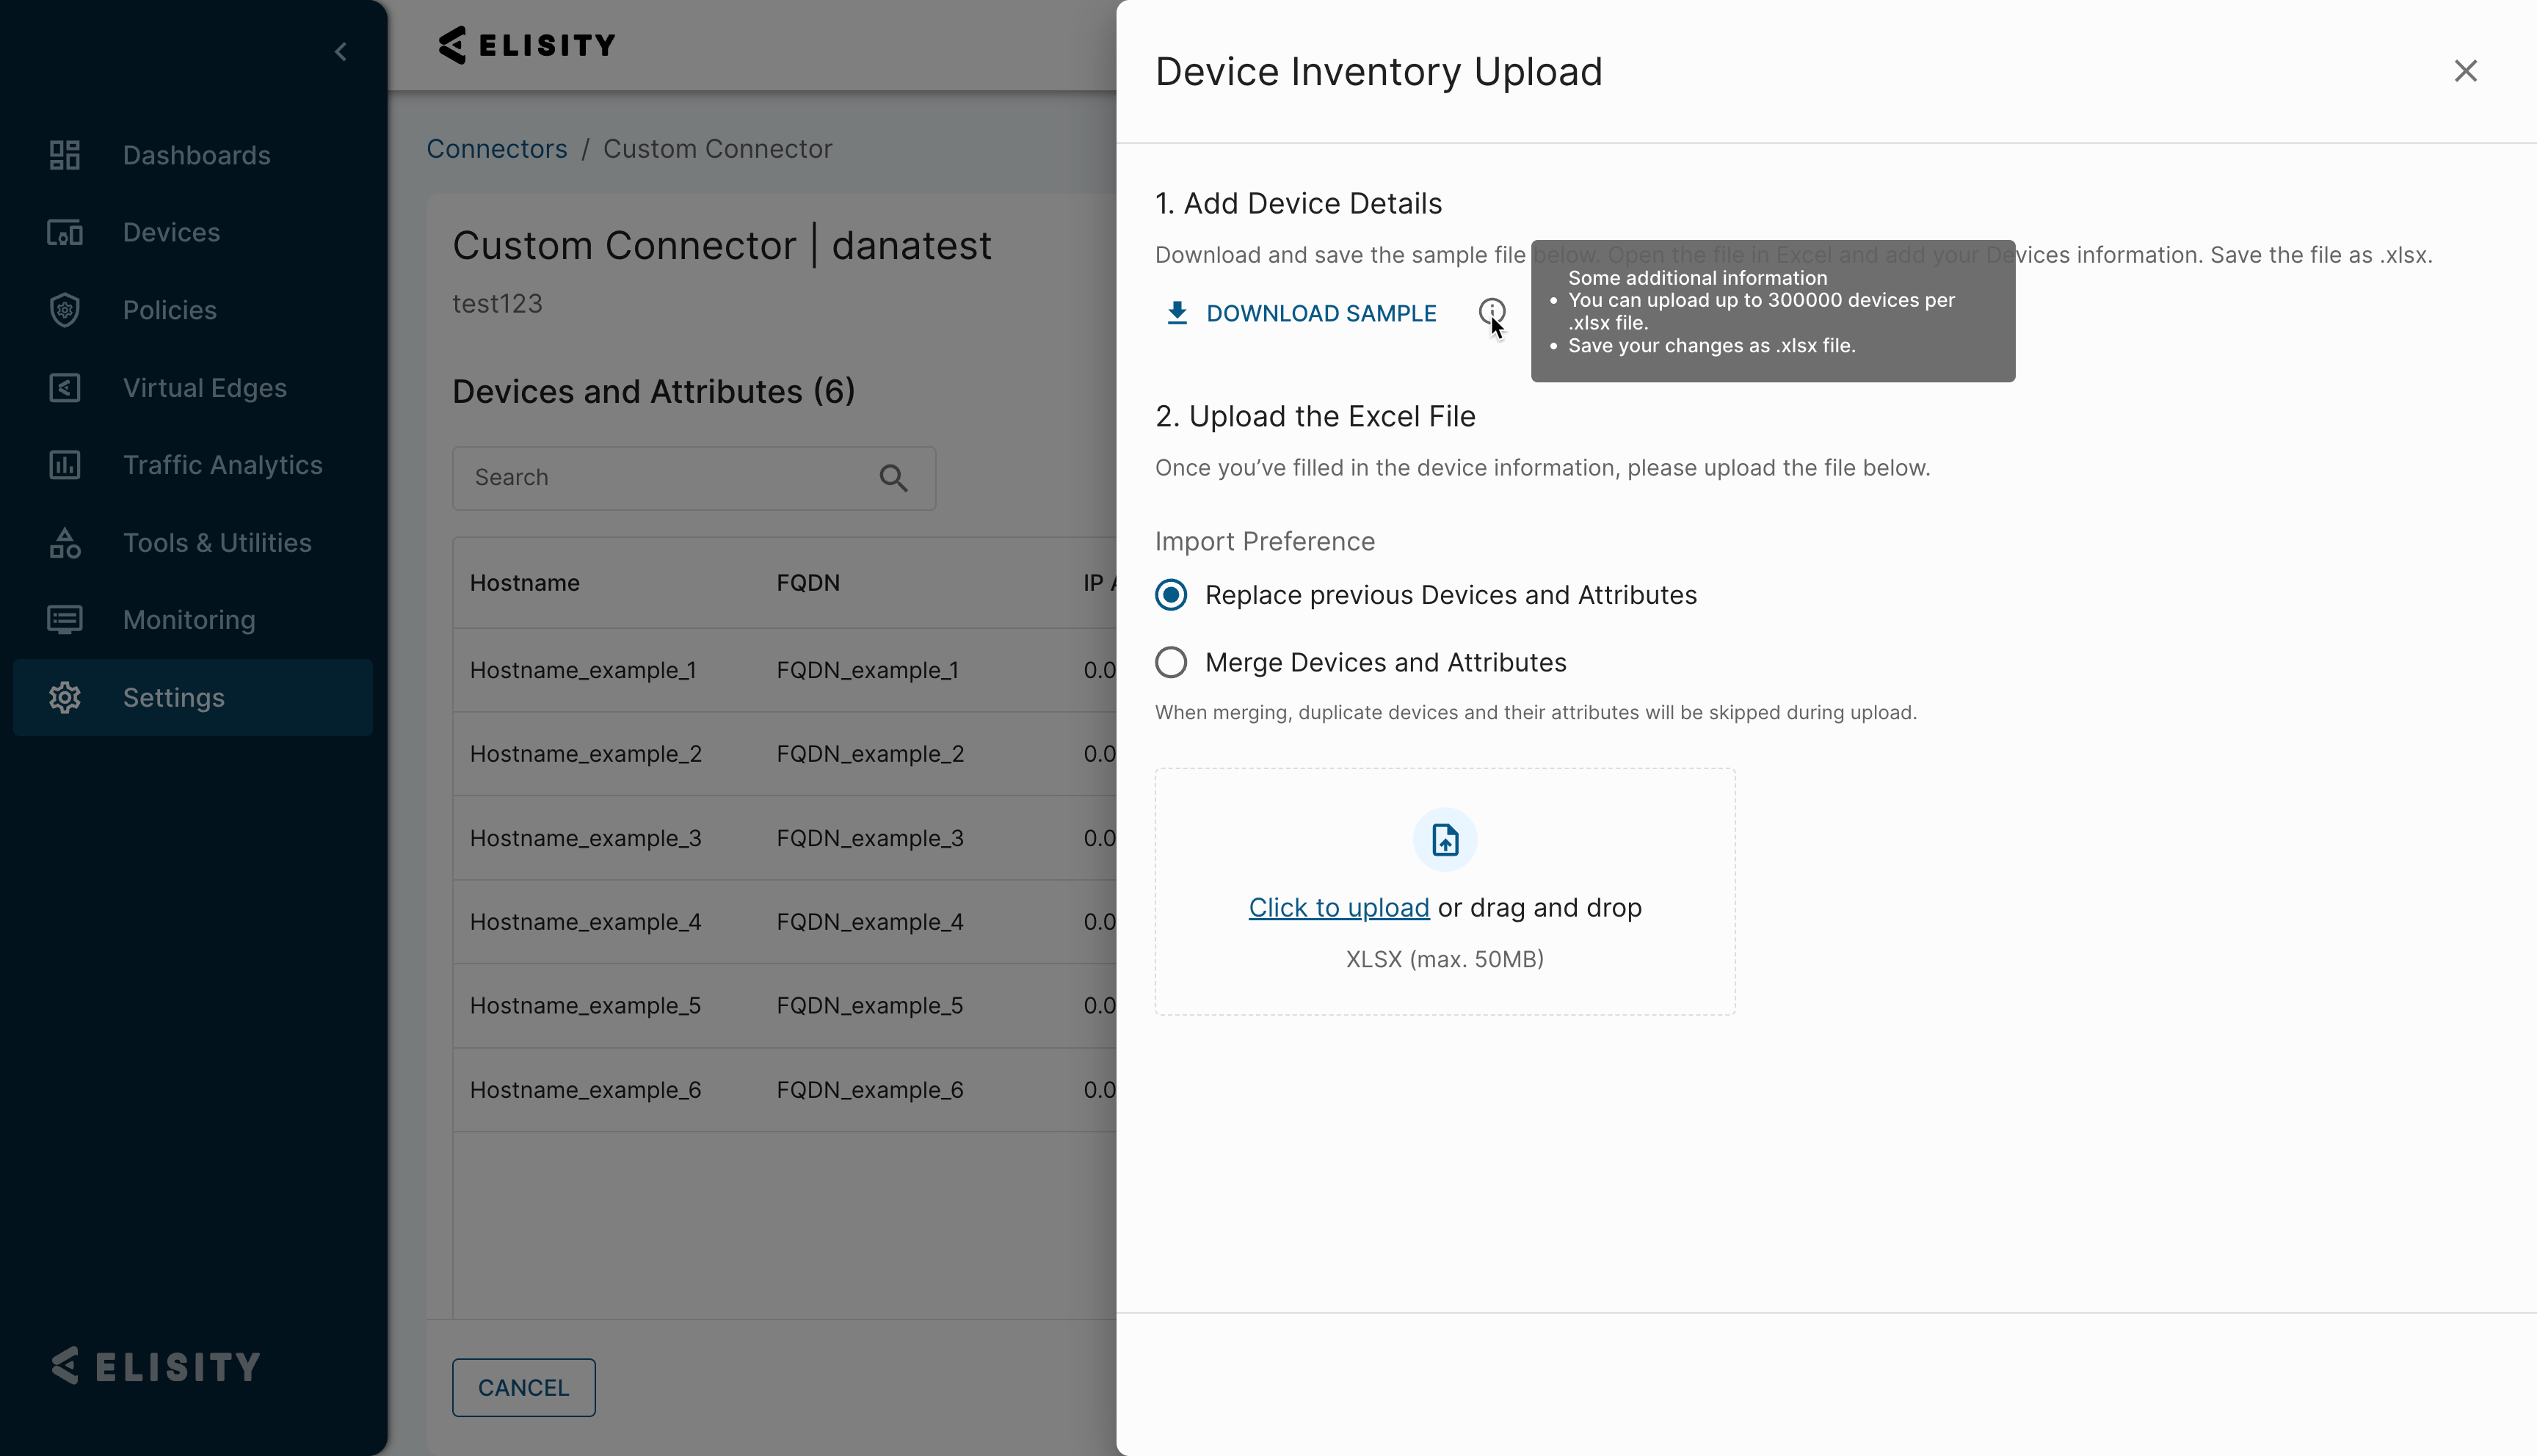Select the Hostname_example_4 cell
Viewport: 2537px width, 1456px height.
[x=586, y=922]
